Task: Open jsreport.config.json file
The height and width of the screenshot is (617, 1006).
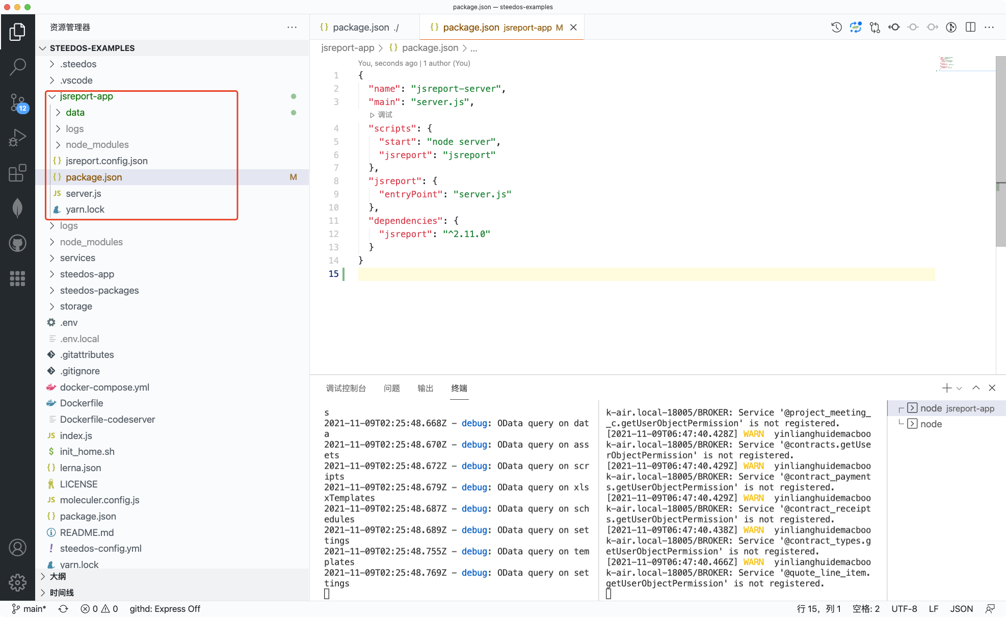Action: point(172,161)
